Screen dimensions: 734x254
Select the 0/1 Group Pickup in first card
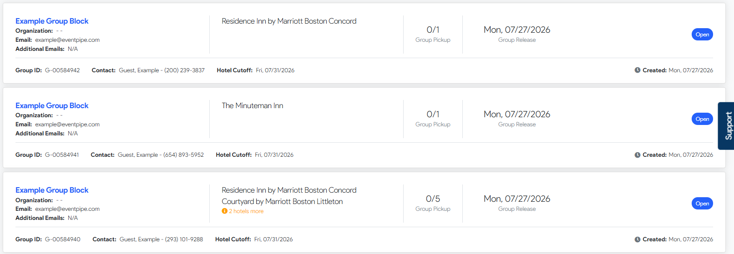(x=433, y=30)
